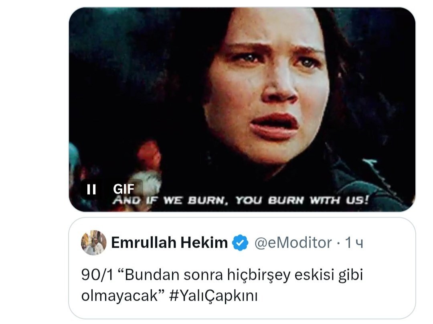Click the "YOU BURN WITH US!" caption text

302,200
